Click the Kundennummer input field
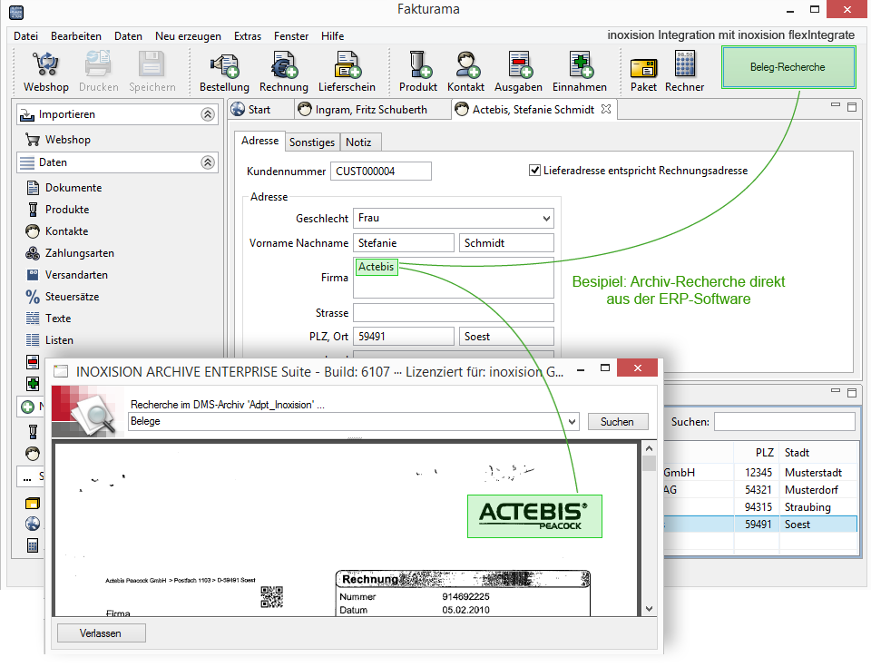This screenshot has width=871, height=667. click(381, 172)
